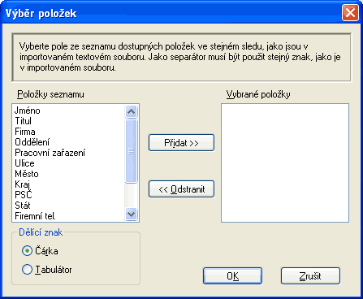The height and width of the screenshot is (299, 363).
Task: Click the list scroll down arrow
Action: click(x=132, y=214)
